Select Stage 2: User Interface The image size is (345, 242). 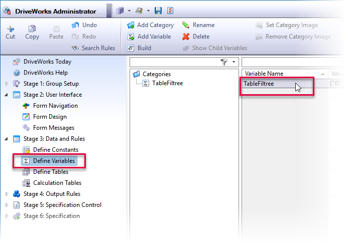[x=47, y=95]
